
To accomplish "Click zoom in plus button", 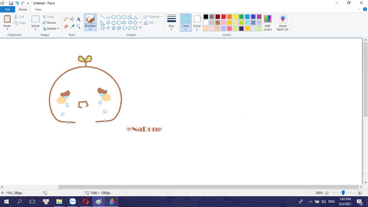I will coord(359,193).
